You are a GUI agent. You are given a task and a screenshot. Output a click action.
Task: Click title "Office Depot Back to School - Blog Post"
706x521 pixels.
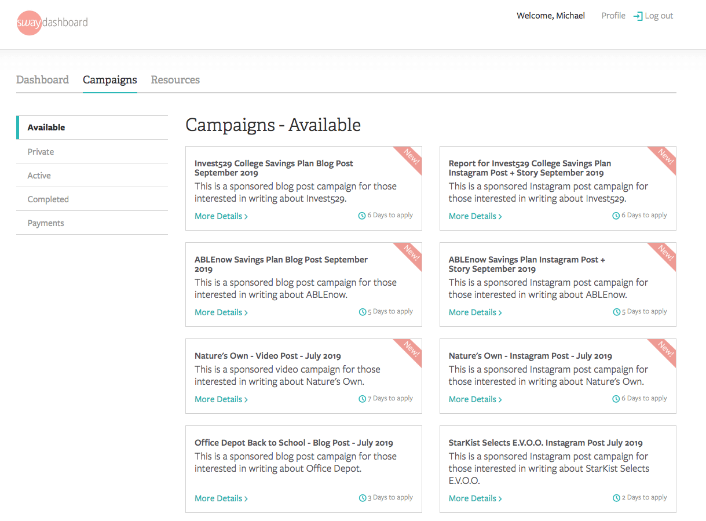tap(294, 443)
